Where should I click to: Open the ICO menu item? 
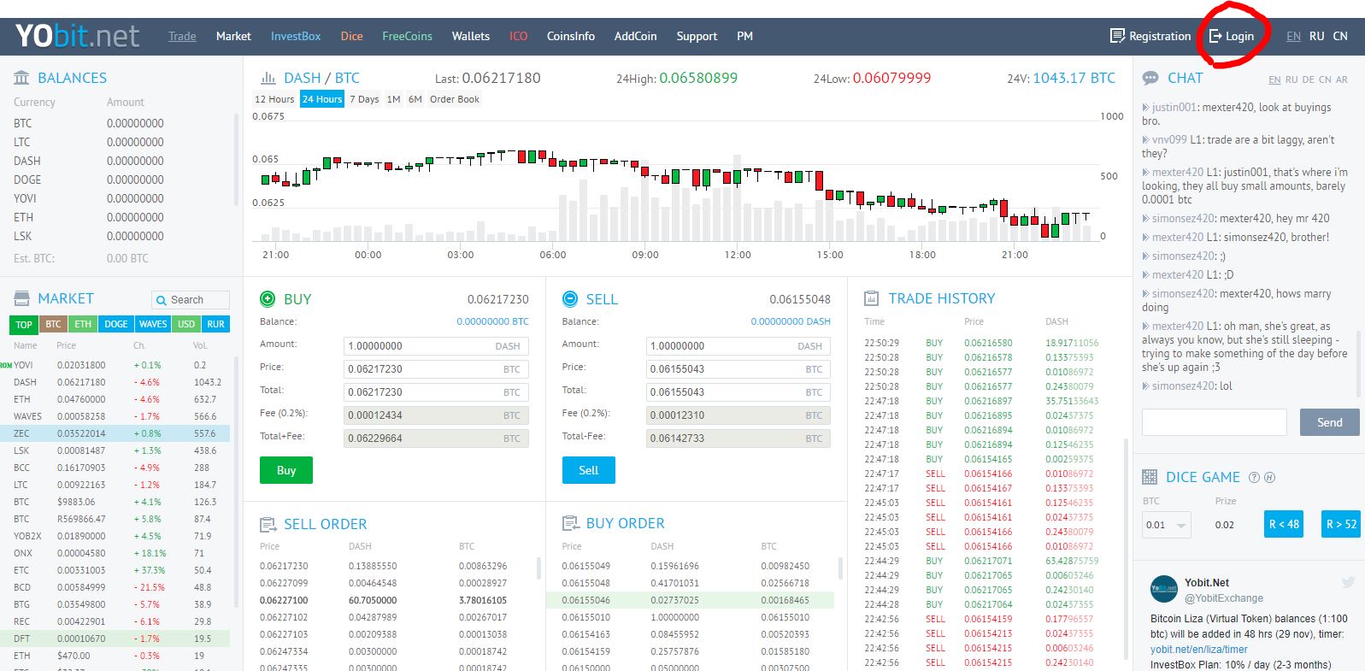[x=519, y=36]
